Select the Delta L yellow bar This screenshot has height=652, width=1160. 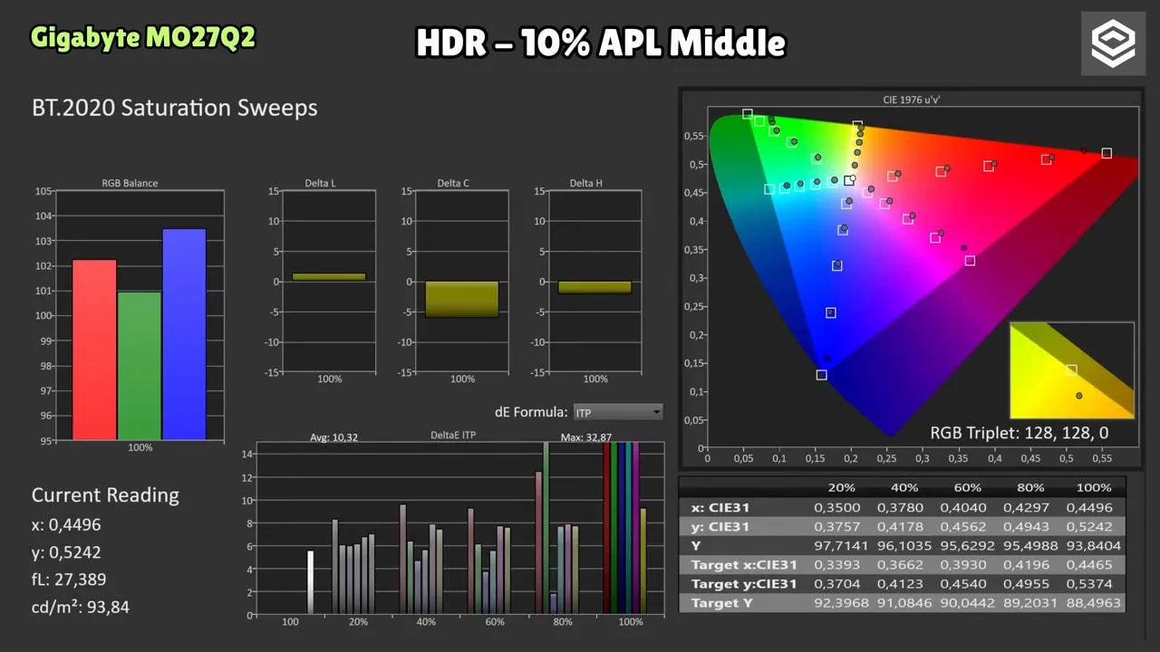(x=329, y=277)
